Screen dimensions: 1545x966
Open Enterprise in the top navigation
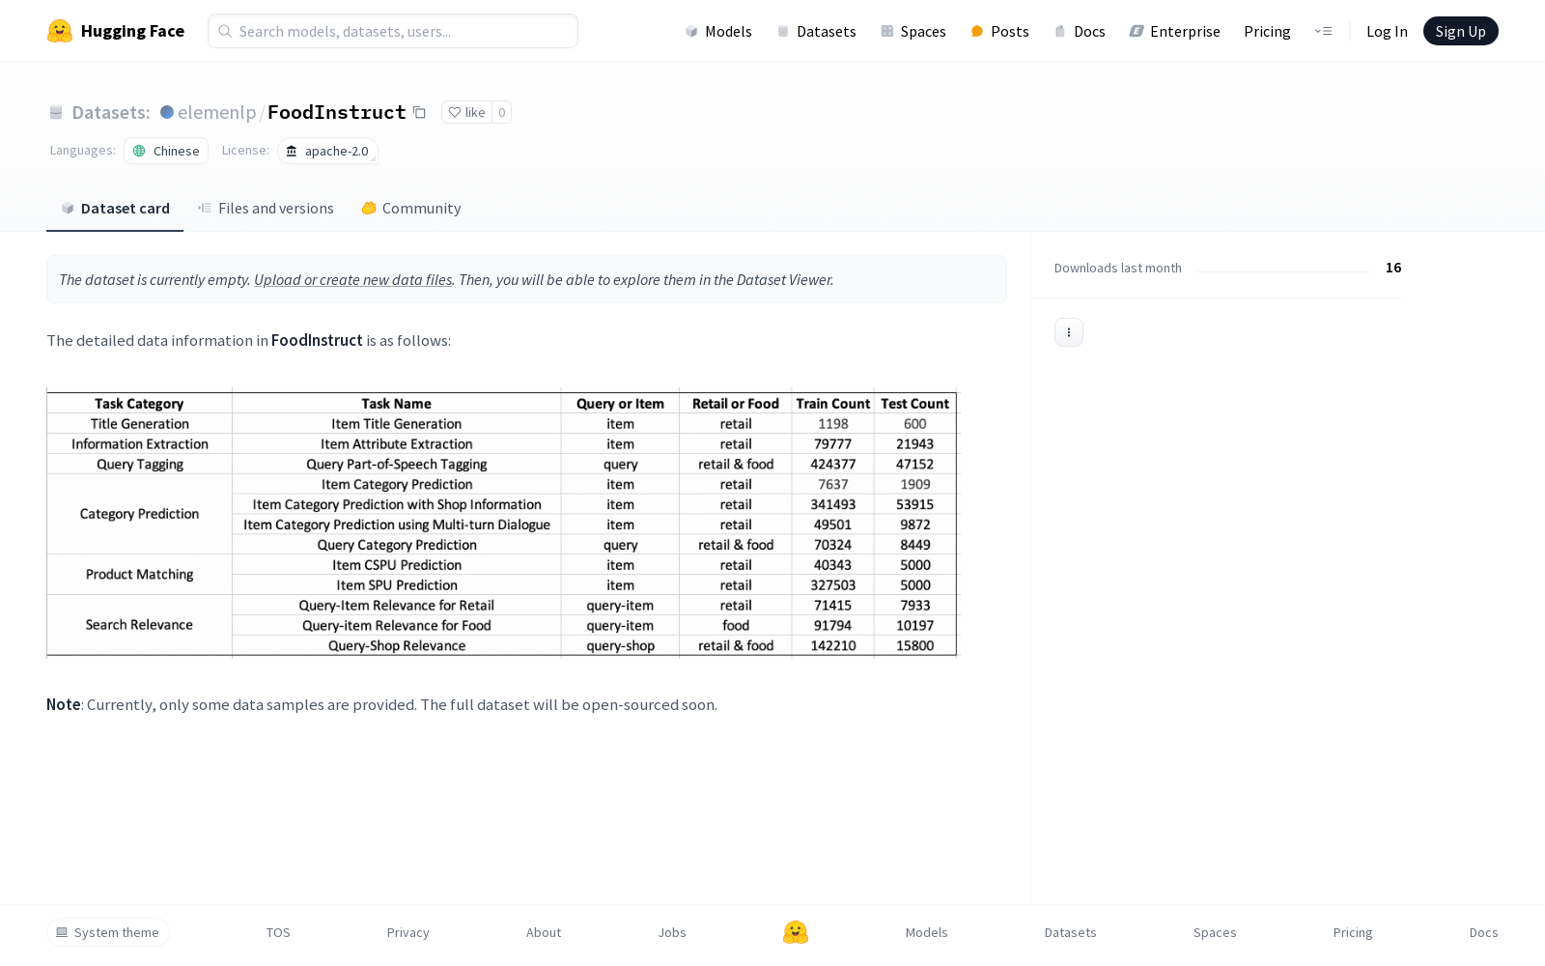[1175, 31]
